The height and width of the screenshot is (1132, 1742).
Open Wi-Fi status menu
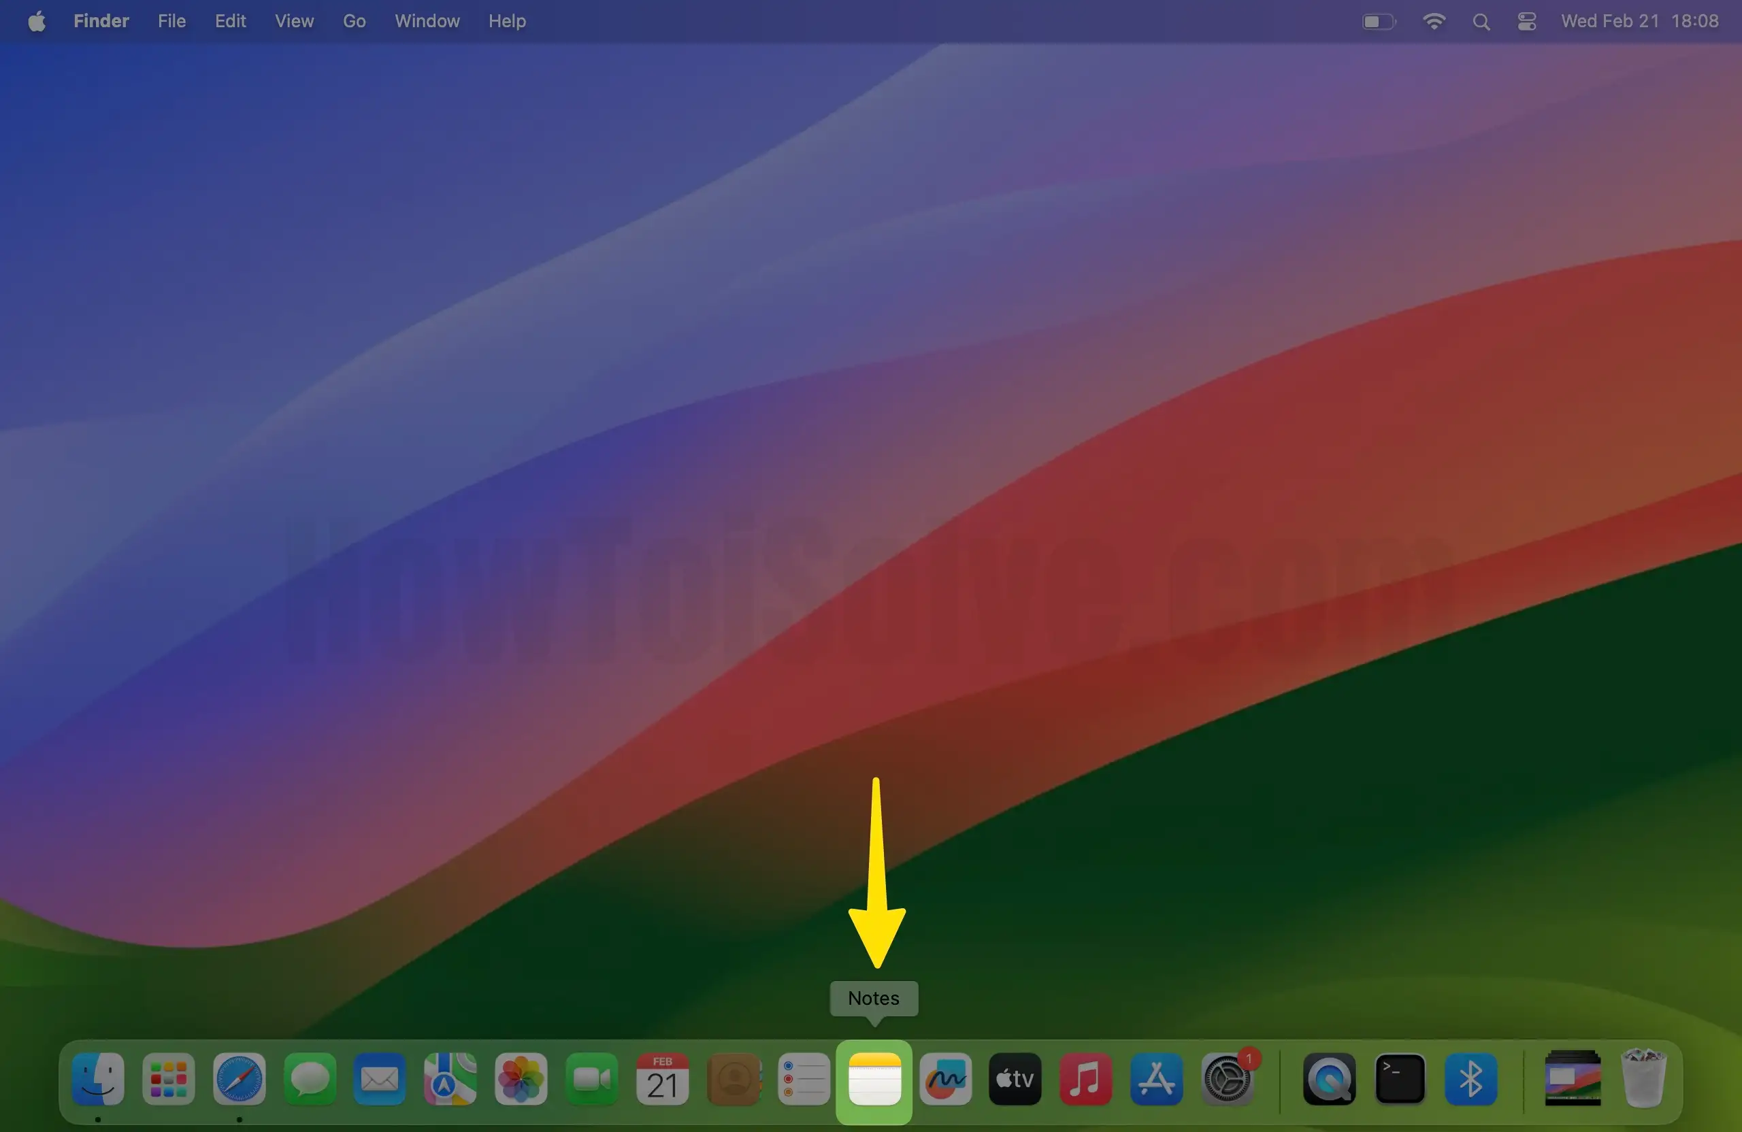coord(1433,21)
